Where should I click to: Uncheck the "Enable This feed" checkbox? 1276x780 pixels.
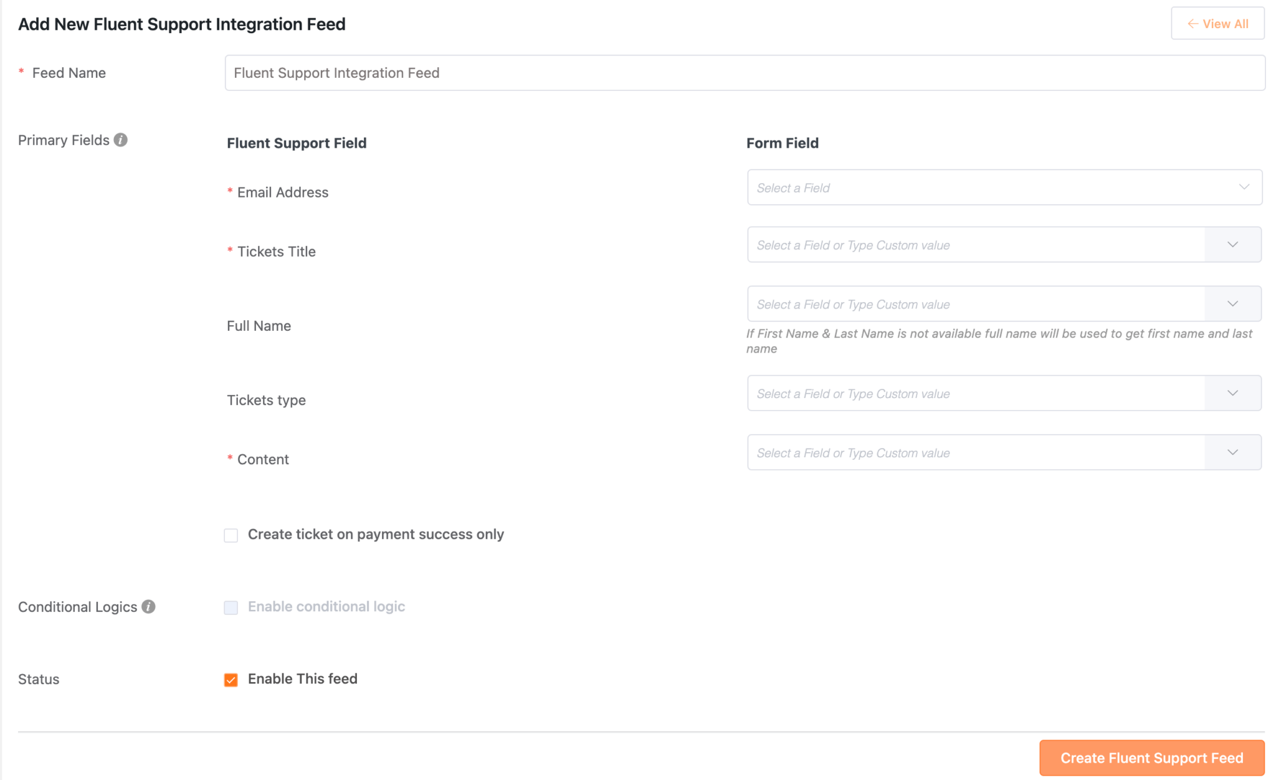point(231,680)
